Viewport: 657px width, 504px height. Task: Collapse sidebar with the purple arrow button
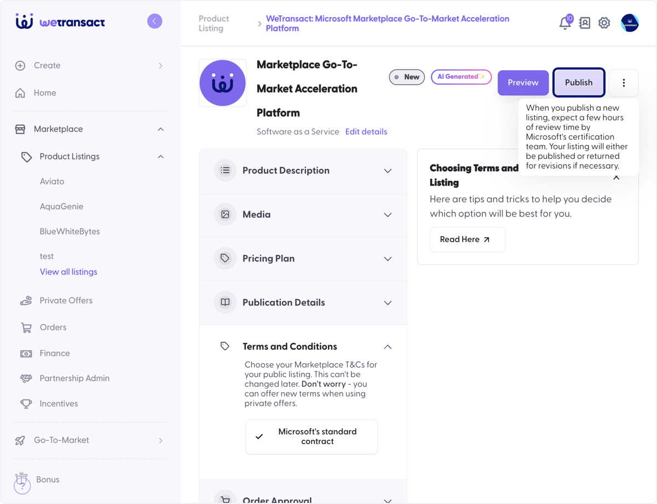(154, 21)
